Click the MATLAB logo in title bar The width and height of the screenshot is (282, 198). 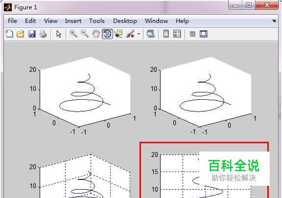tap(8, 7)
